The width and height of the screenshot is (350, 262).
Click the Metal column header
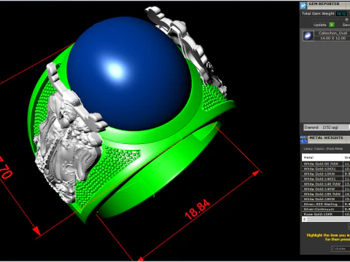pyautogui.click(x=322, y=157)
